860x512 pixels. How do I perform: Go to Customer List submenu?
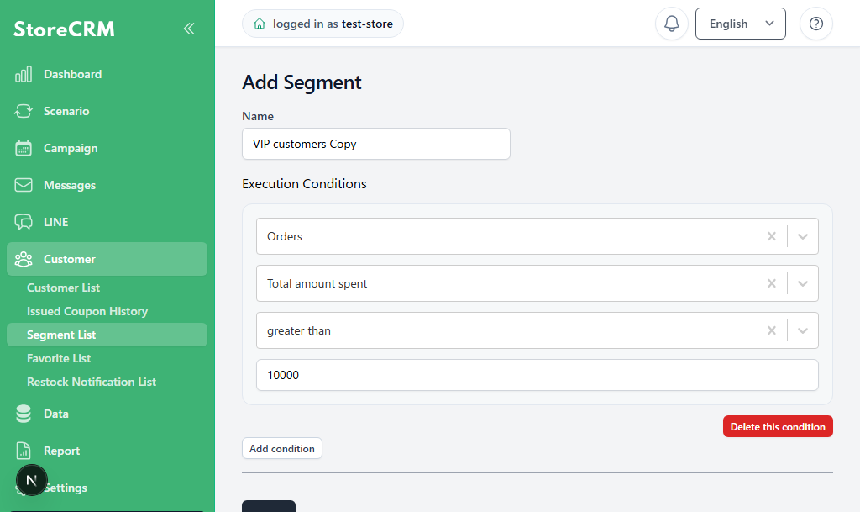pos(64,288)
